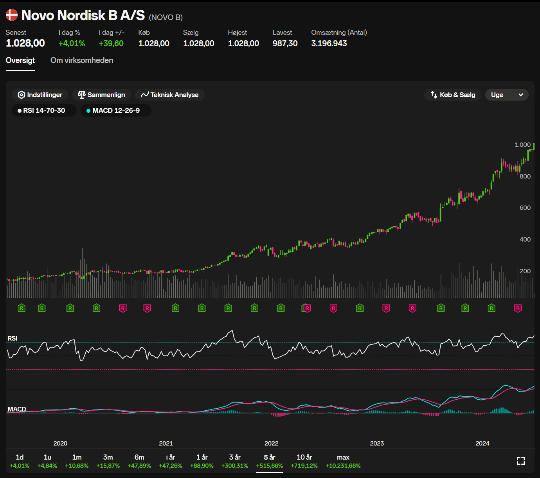Image resolution: width=540 pixels, height=478 pixels.
Task: Click the 2023 year axis label
Action: click(x=377, y=443)
